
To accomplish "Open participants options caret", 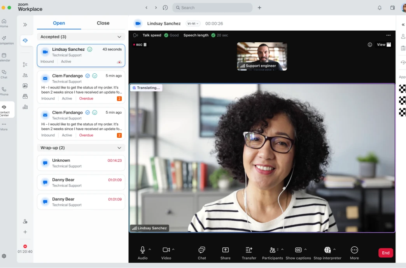I will pos(282,249).
